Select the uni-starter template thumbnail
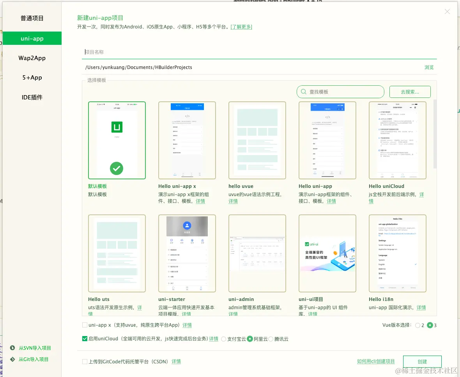Viewport: 460px width, 377px height. tap(187, 253)
